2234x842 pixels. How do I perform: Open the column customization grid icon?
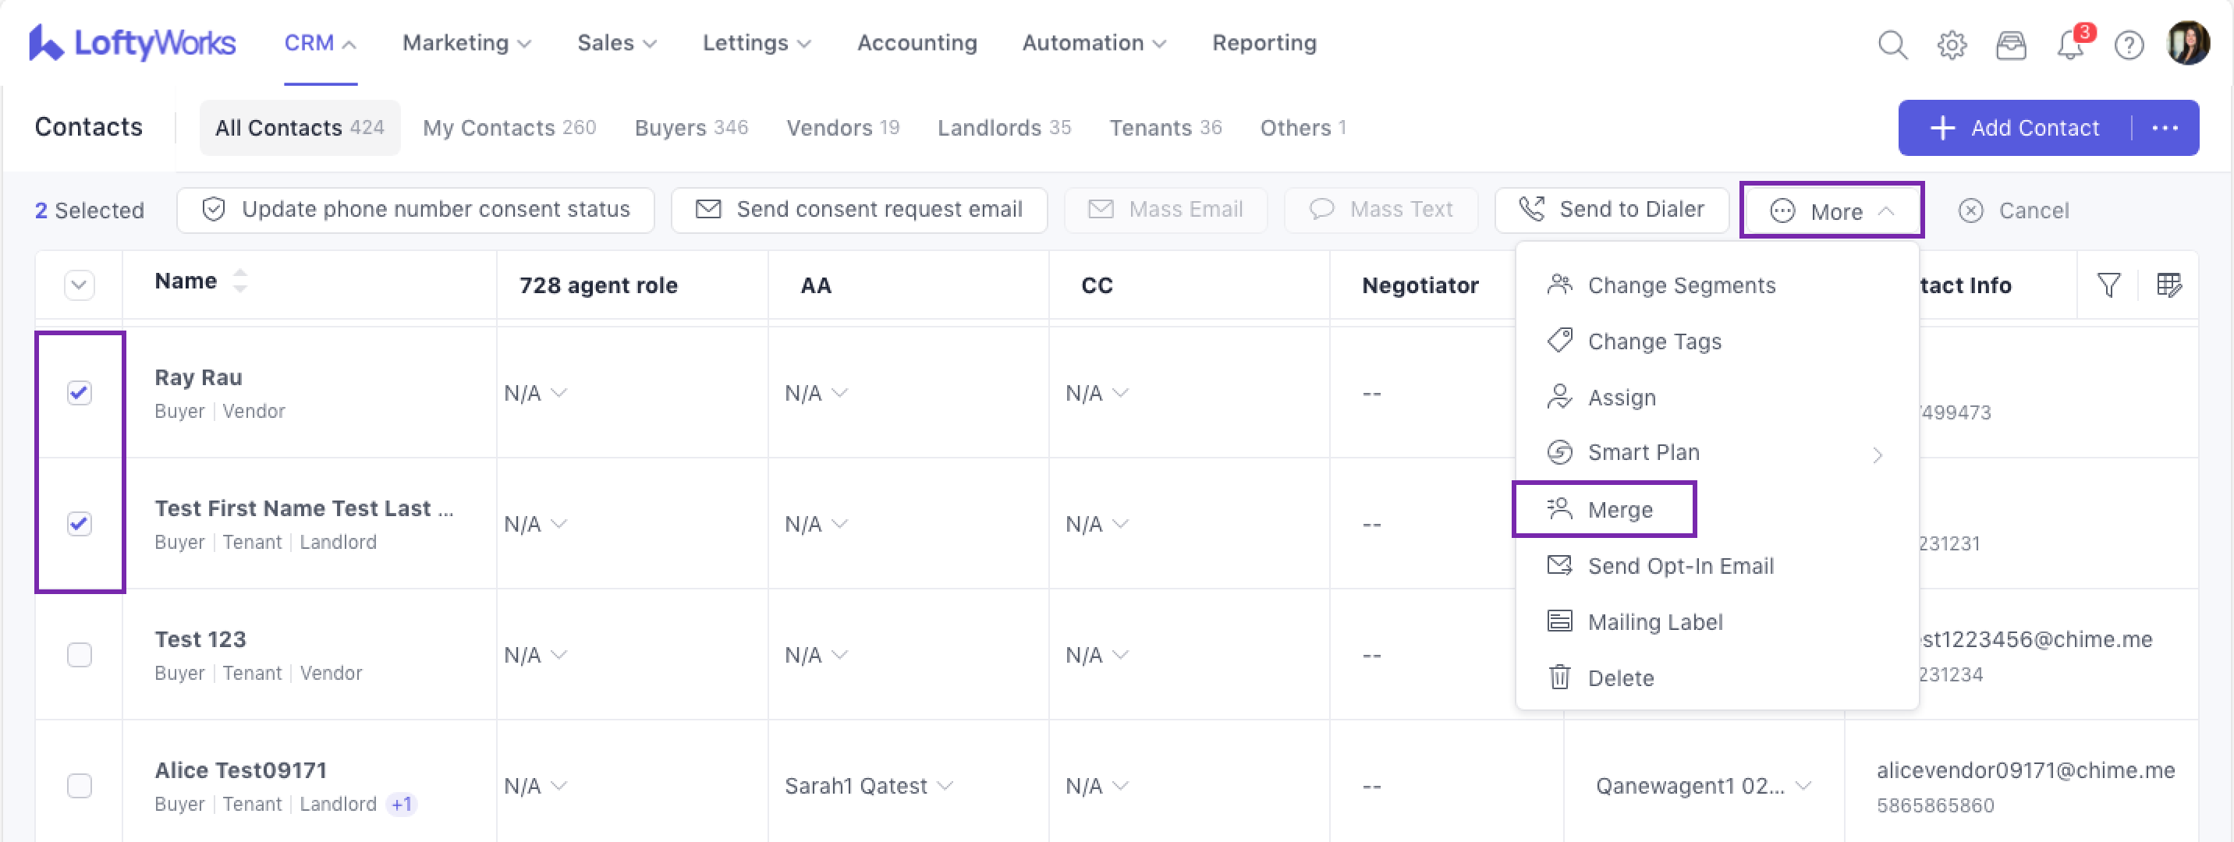(x=2168, y=285)
